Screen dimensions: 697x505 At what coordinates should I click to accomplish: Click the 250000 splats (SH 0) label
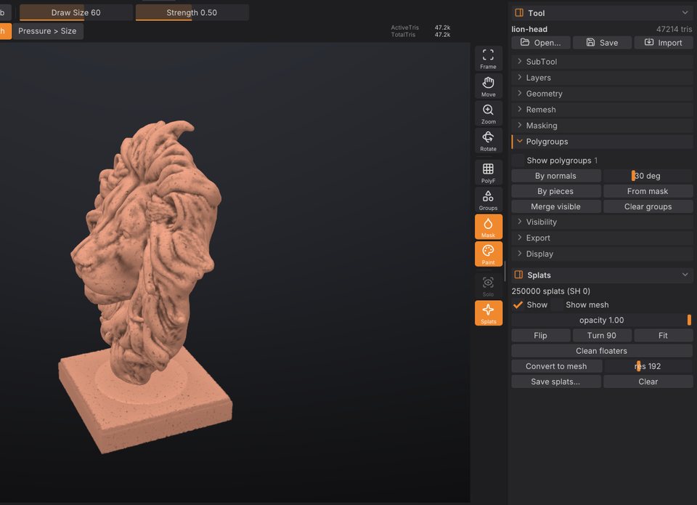pyautogui.click(x=551, y=291)
